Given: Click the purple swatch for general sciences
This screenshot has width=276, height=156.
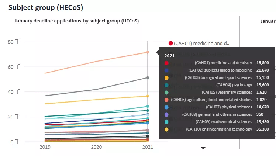Looking at the screenshot, I should click(x=166, y=115).
